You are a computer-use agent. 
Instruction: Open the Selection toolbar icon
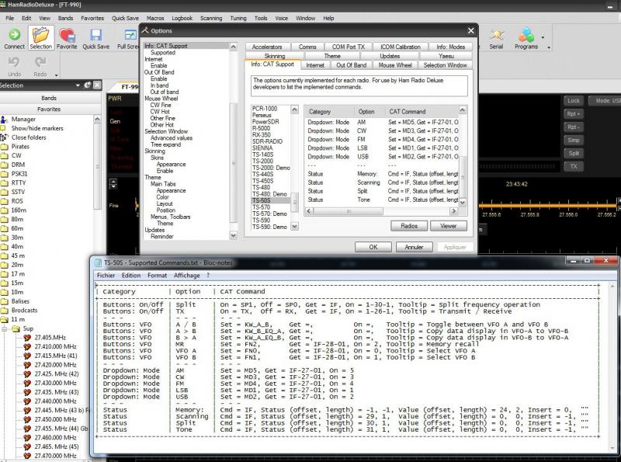coord(40,35)
